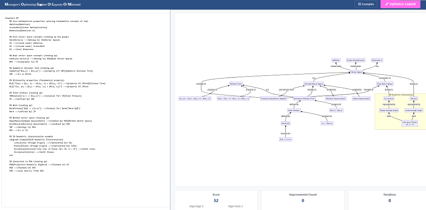Click the Scalar Multiplication node
This screenshot has height=210, width=426.
[356, 60]
